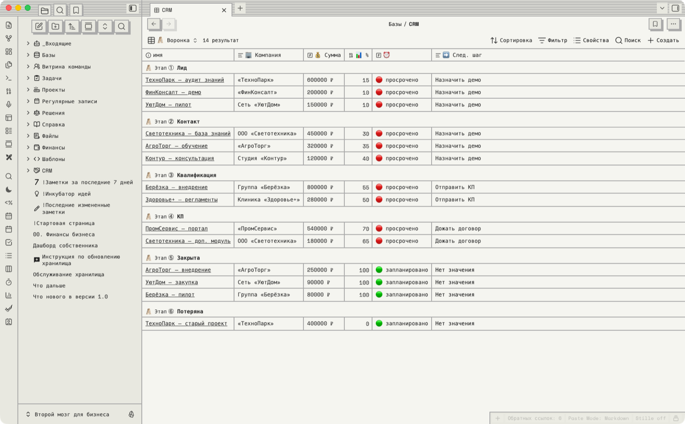Open the vault settings icon at sidebar bottom
The width and height of the screenshot is (685, 424).
click(131, 414)
